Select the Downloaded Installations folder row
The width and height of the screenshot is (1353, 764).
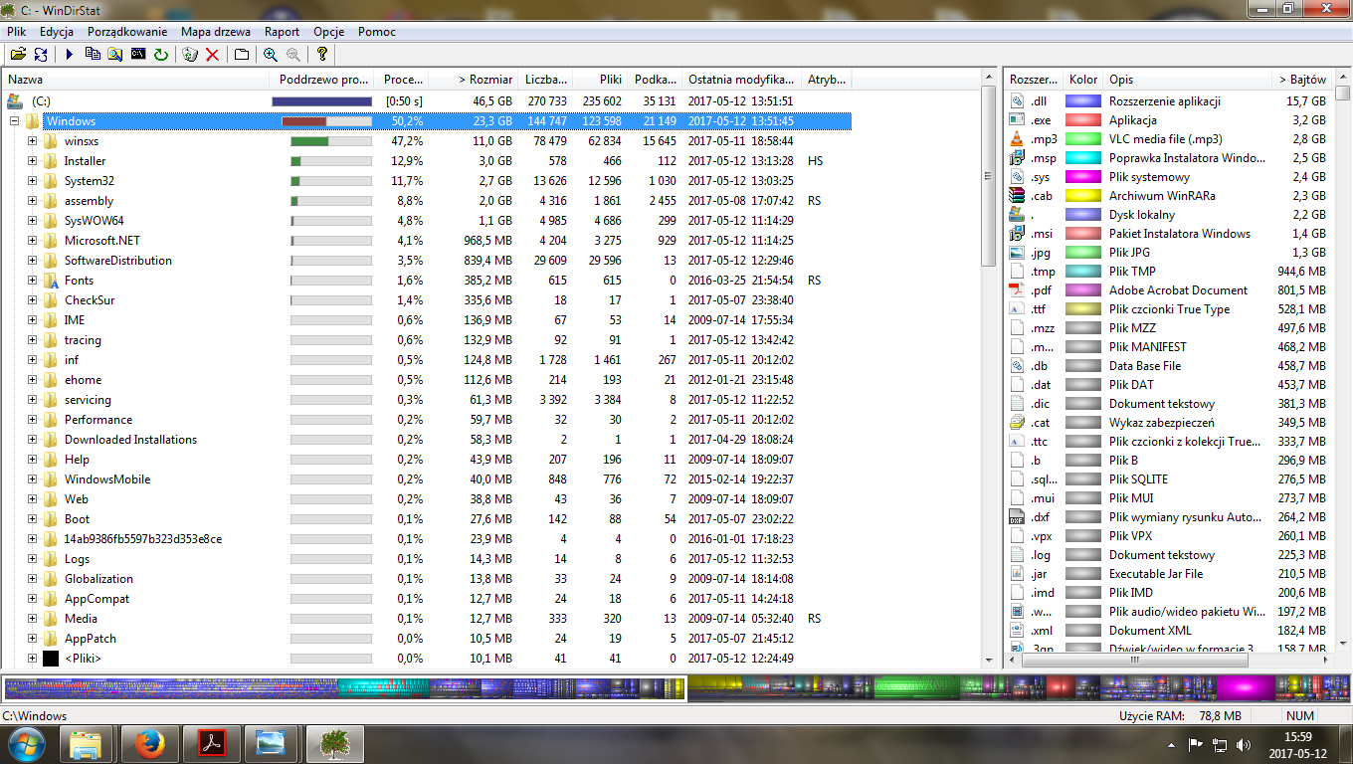(x=428, y=440)
